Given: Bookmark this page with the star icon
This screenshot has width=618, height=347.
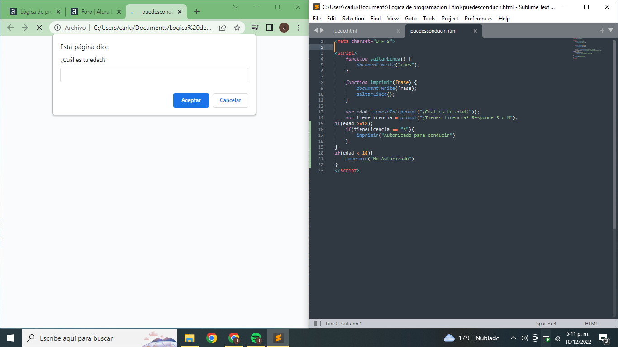Looking at the screenshot, I should (237, 28).
